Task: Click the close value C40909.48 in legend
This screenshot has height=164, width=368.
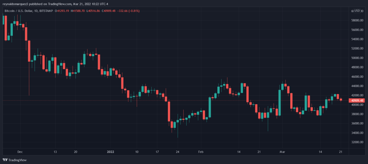Action: coord(109,11)
